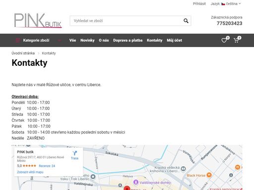Click the PINK butik map card title

pyautogui.click(x=25, y=152)
